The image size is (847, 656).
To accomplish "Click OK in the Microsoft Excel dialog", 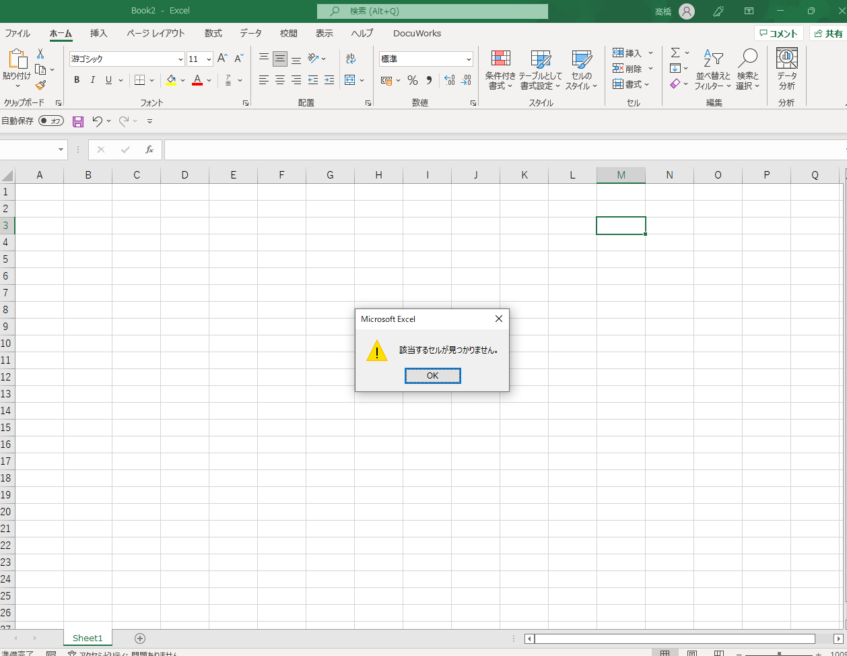I will point(433,376).
